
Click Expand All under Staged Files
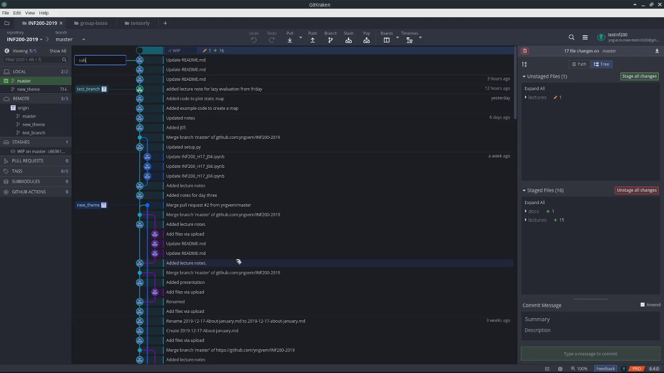tap(534, 203)
